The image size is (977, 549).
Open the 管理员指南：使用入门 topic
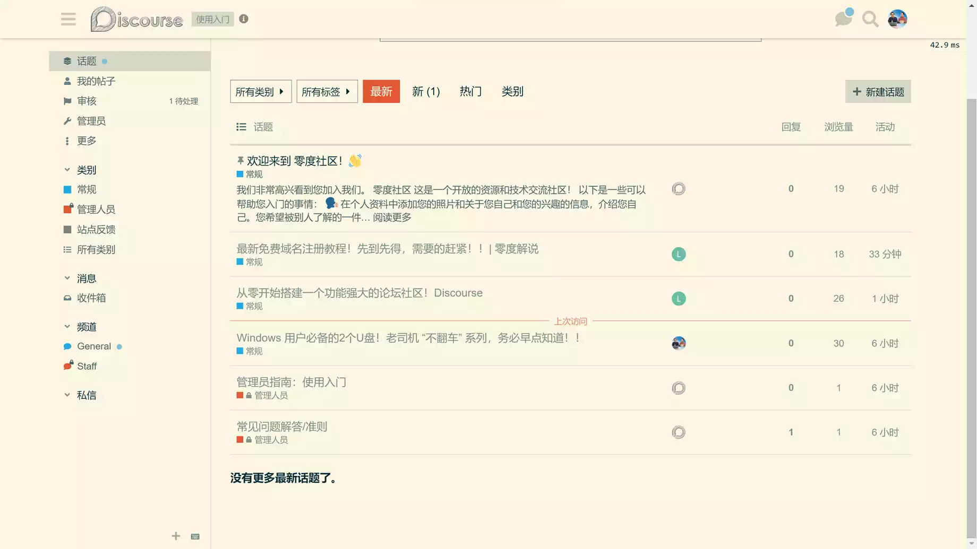pyautogui.click(x=291, y=382)
